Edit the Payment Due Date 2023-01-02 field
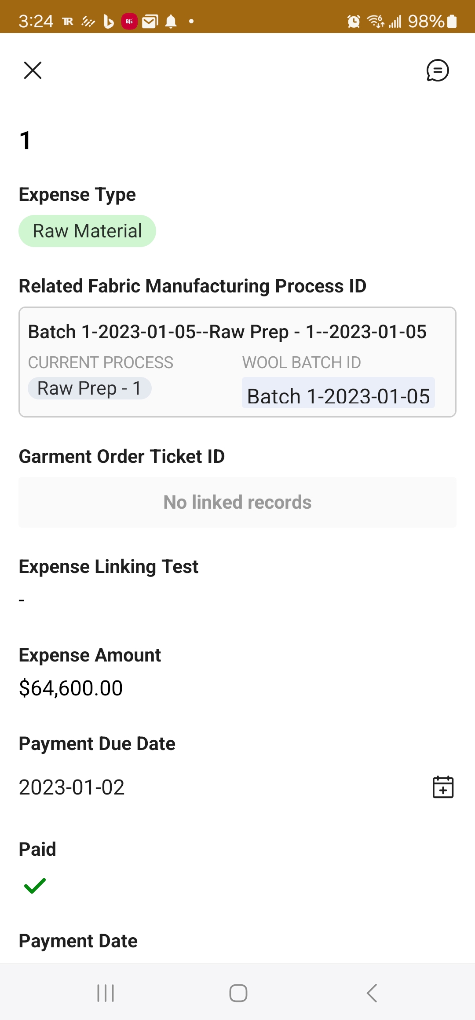Screen dimensions: 475x1020 click(x=72, y=787)
